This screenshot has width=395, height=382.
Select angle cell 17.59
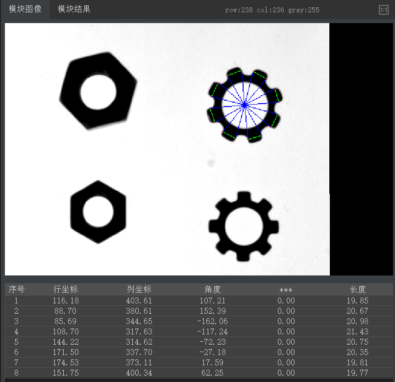click(213, 362)
